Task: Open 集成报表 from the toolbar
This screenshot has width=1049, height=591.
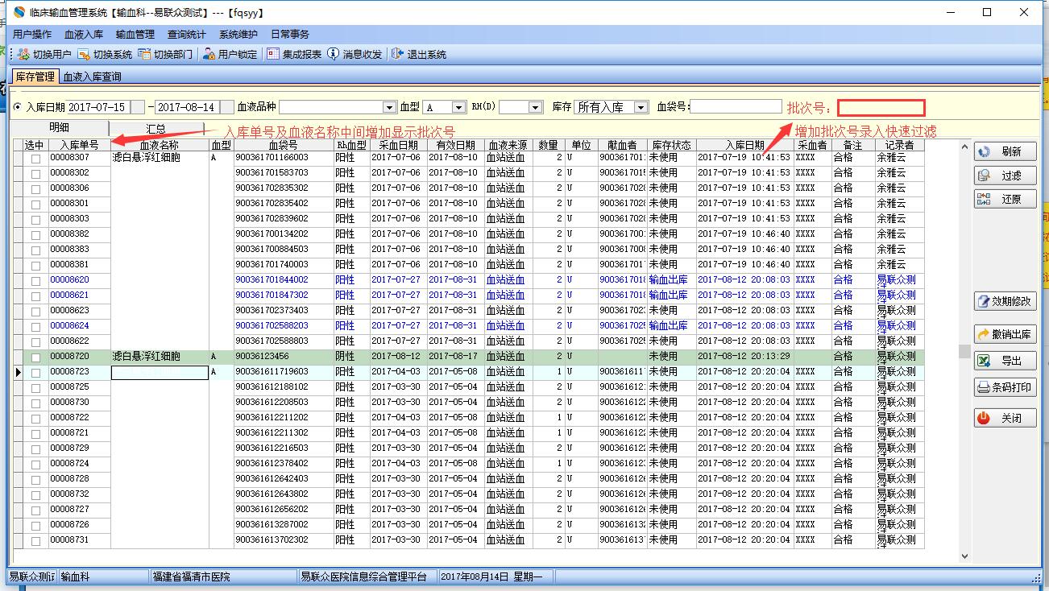Action: [294, 54]
